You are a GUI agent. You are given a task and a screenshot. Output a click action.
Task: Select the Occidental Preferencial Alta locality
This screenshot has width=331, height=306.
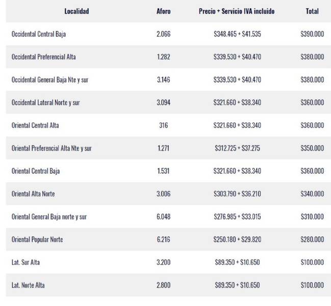[44, 57]
